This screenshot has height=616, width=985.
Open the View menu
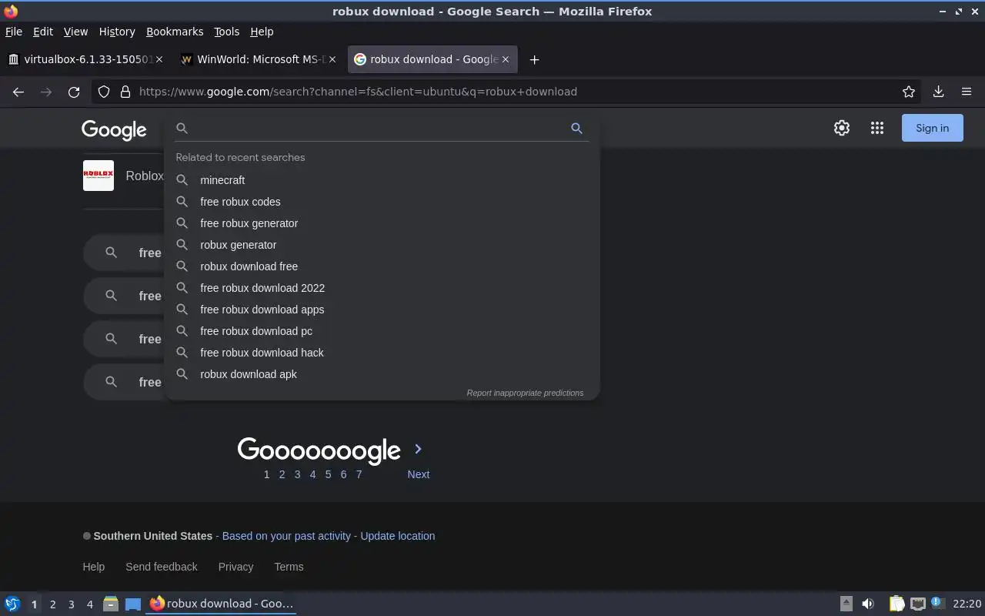(75, 32)
